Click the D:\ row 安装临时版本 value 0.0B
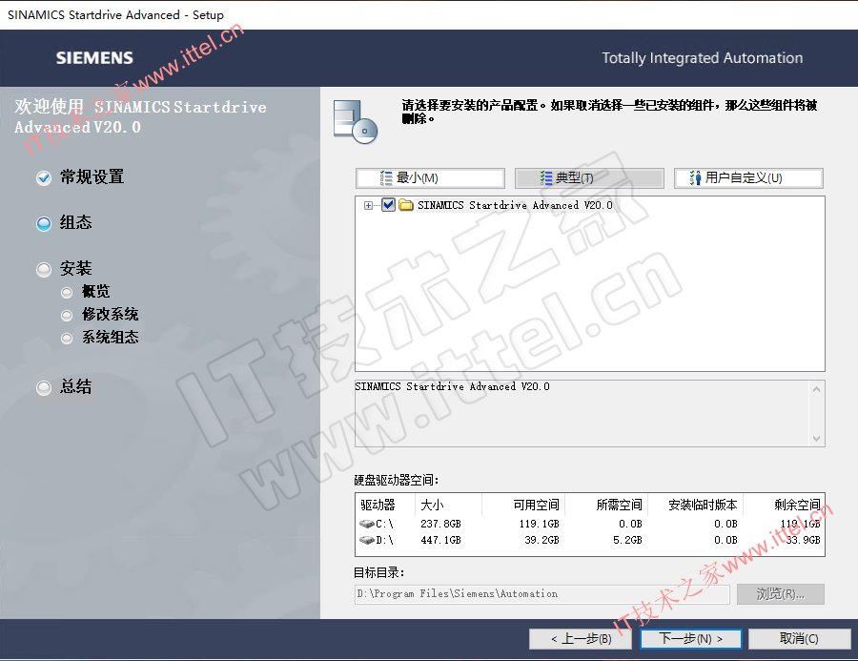 click(725, 541)
